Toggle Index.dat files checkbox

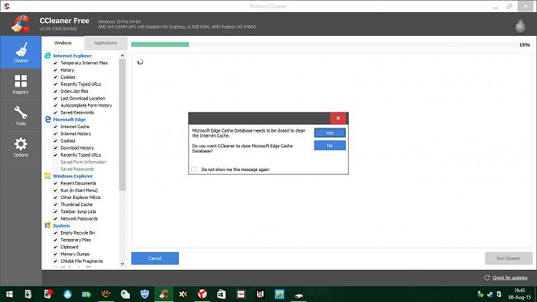tap(55, 91)
